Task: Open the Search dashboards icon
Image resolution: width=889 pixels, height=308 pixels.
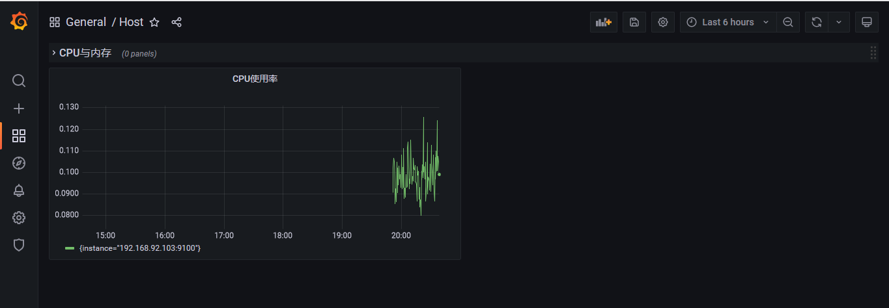Action: click(x=19, y=81)
